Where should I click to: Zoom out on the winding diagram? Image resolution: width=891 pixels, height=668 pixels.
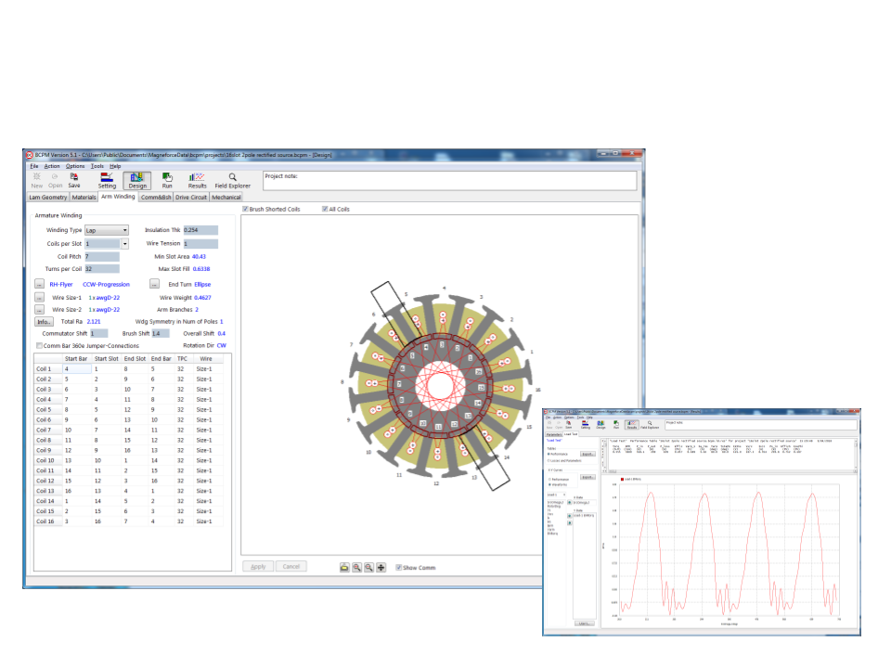tap(368, 568)
